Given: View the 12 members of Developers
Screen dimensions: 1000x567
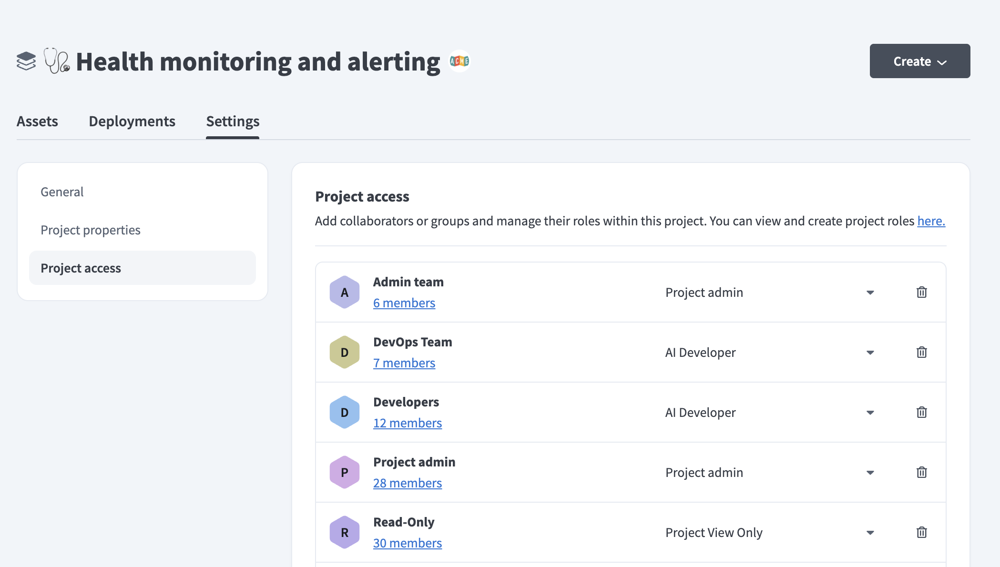Looking at the screenshot, I should click(x=407, y=423).
